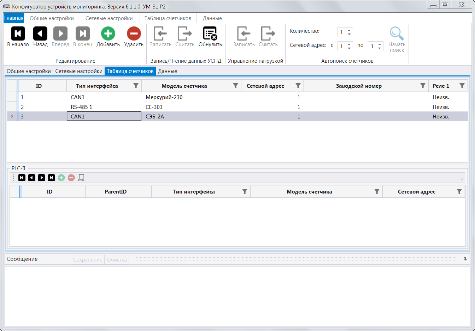
Task: Open ribbon tab Общие настройки
Action: pos(52,18)
